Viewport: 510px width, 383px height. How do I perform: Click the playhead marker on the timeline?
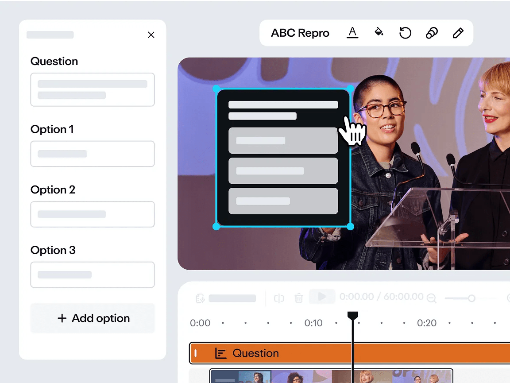click(352, 316)
